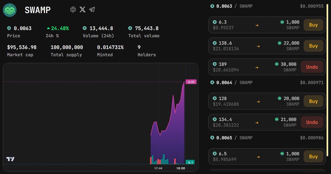Click the 0.014731% minted value
Viewport: 331px width, 174px height.
click(110, 47)
